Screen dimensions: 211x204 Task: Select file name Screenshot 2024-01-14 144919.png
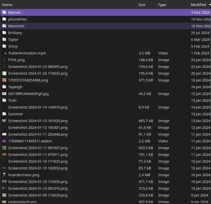(x=38, y=107)
